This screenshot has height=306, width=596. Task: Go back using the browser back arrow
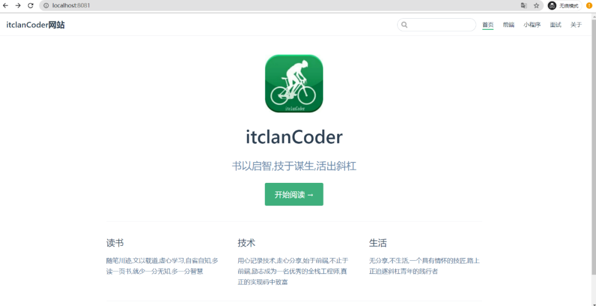pos(6,6)
